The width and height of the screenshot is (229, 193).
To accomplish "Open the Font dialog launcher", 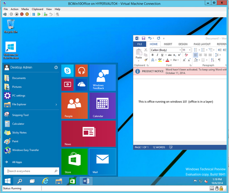I will click(x=190, y=65).
